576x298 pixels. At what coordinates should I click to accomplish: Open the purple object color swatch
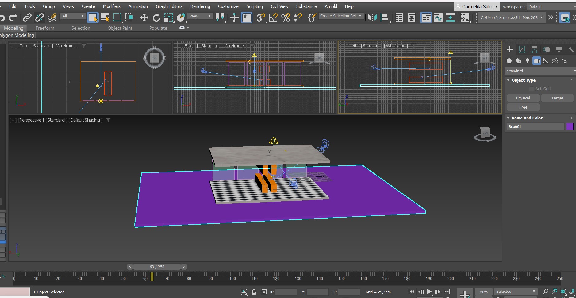pyautogui.click(x=570, y=126)
